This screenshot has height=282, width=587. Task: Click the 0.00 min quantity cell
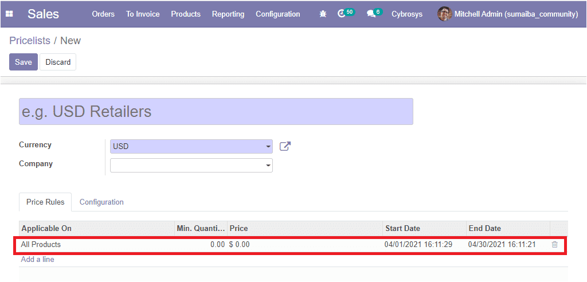point(217,245)
